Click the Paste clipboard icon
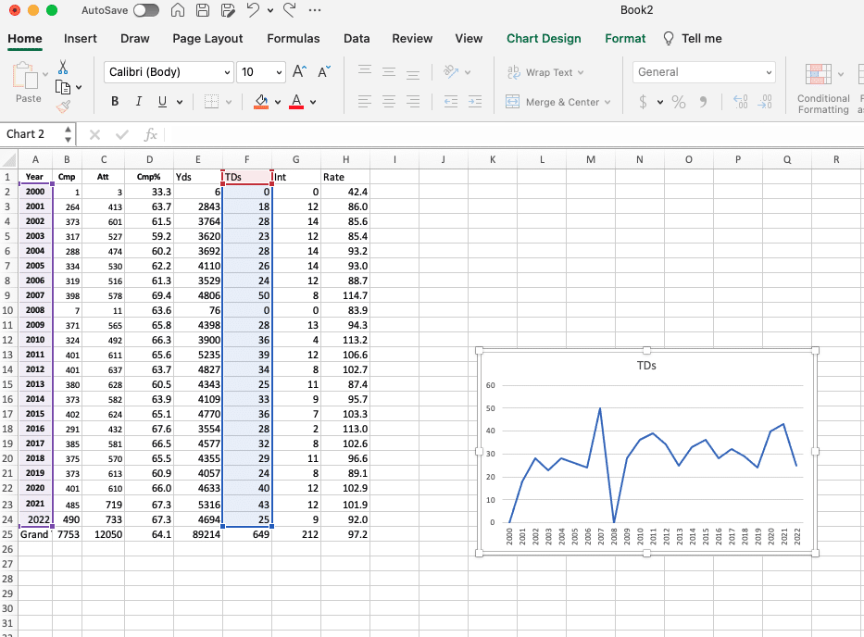864x637 pixels. point(24,76)
